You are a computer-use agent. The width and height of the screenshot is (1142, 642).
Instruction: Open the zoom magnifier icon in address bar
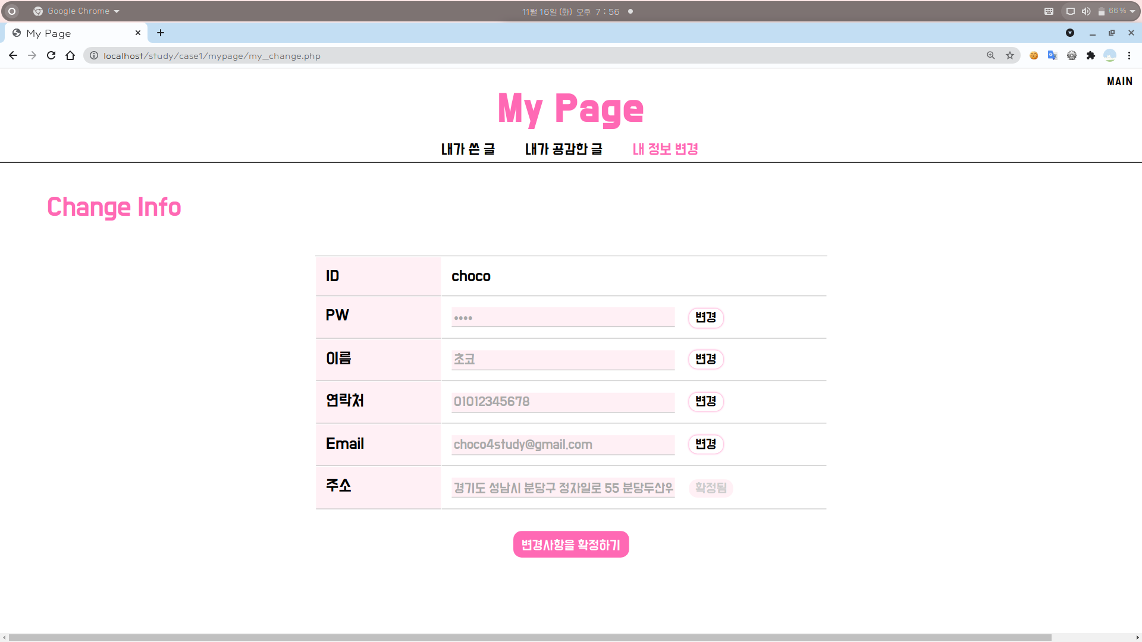coord(991,55)
